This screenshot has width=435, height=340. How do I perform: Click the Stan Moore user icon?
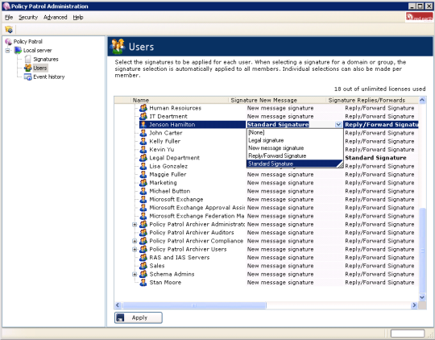click(143, 283)
